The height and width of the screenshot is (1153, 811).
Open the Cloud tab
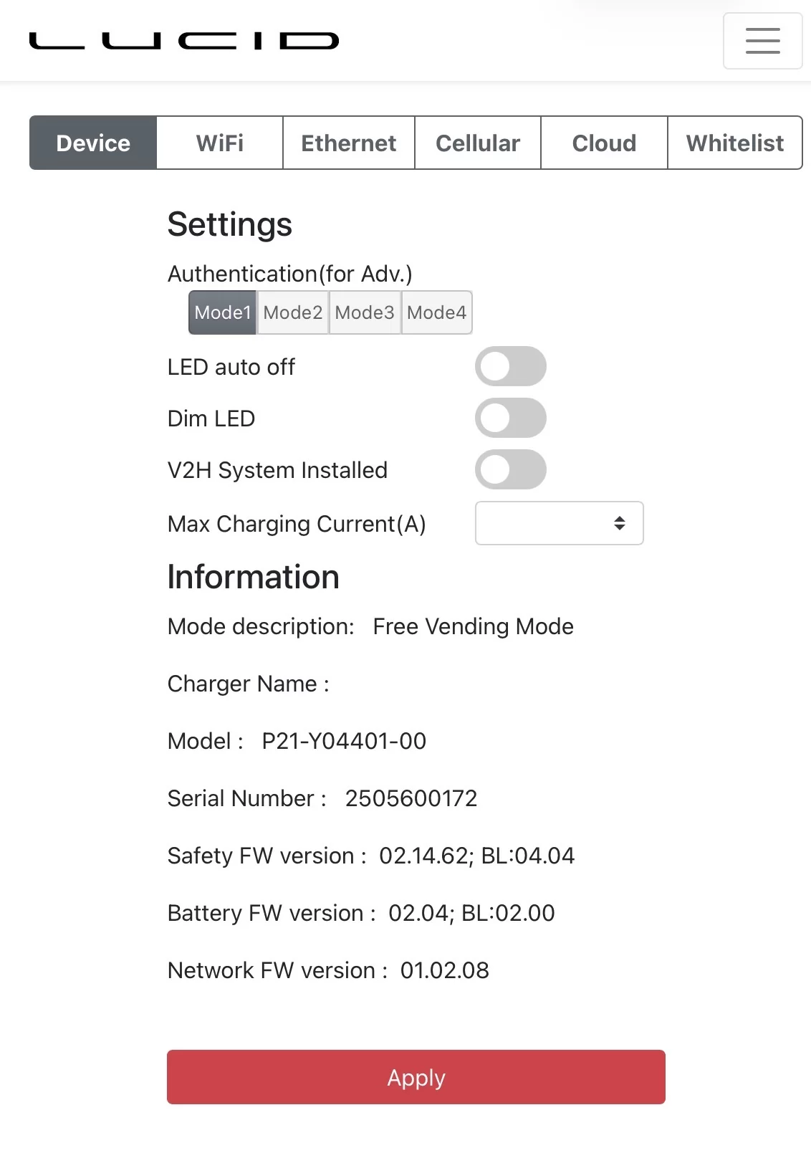pyautogui.click(x=604, y=143)
